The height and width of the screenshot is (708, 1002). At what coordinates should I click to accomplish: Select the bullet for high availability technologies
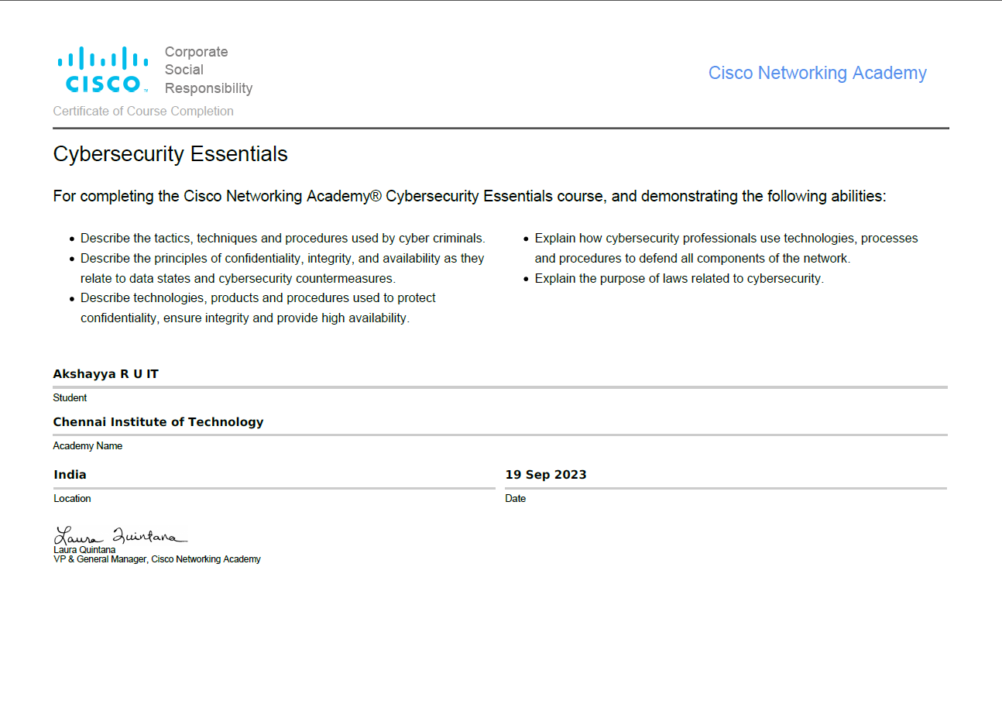(71, 298)
